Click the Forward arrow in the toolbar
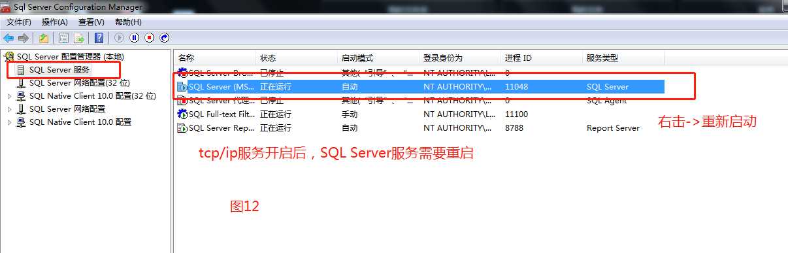The height and width of the screenshot is (253, 788). (x=24, y=38)
